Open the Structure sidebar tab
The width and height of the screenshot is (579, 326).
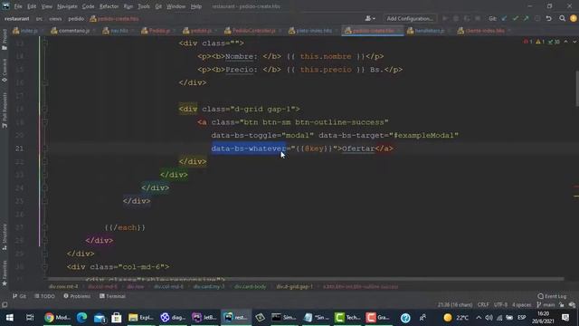coord(5,236)
